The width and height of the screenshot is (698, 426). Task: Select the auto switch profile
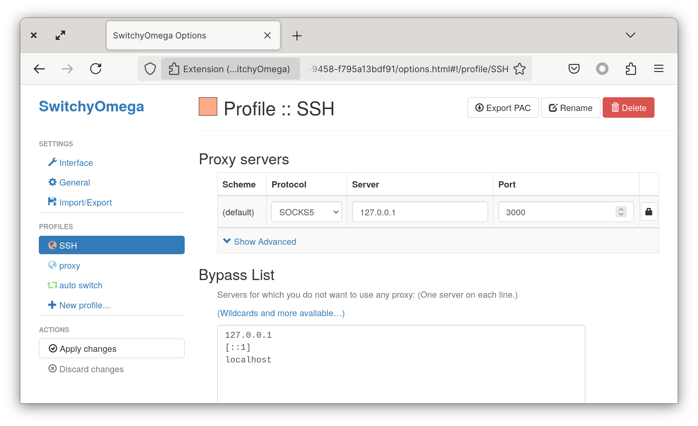pos(81,285)
